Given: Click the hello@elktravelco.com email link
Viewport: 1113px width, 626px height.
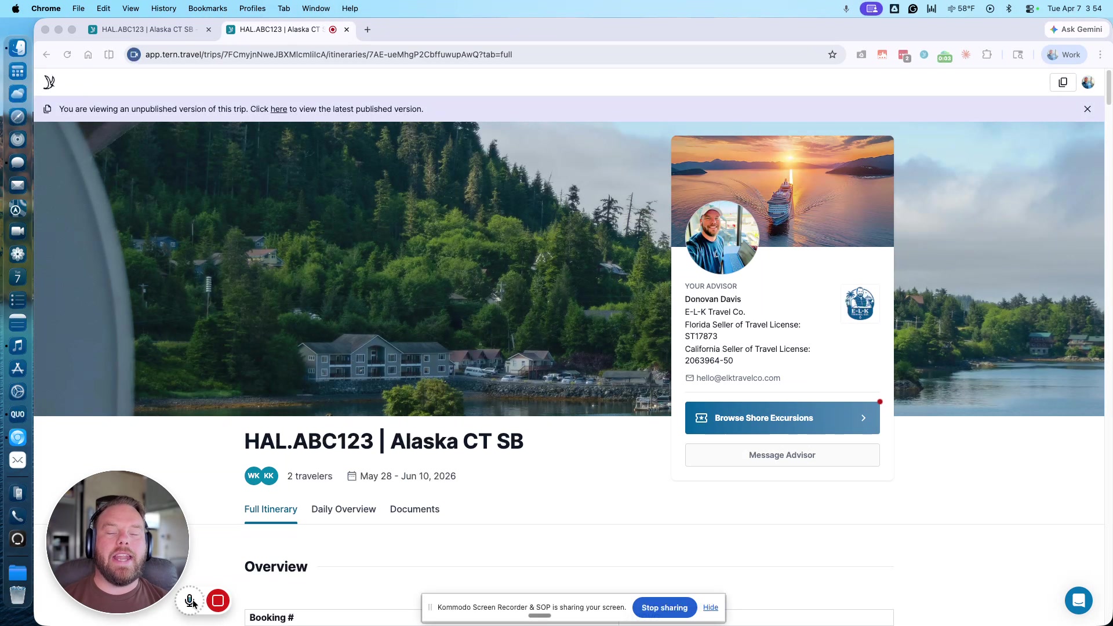Looking at the screenshot, I should (738, 378).
